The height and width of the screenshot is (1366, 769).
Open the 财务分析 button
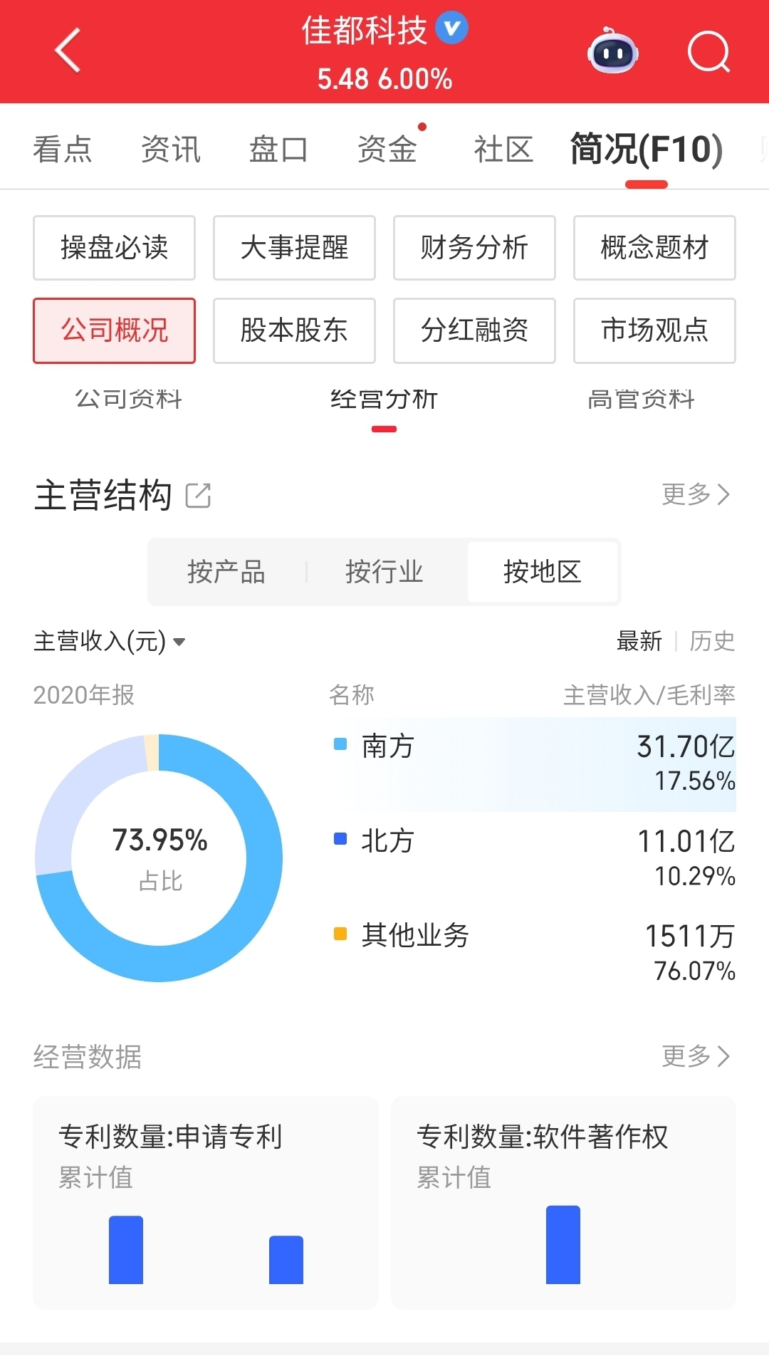(x=474, y=248)
